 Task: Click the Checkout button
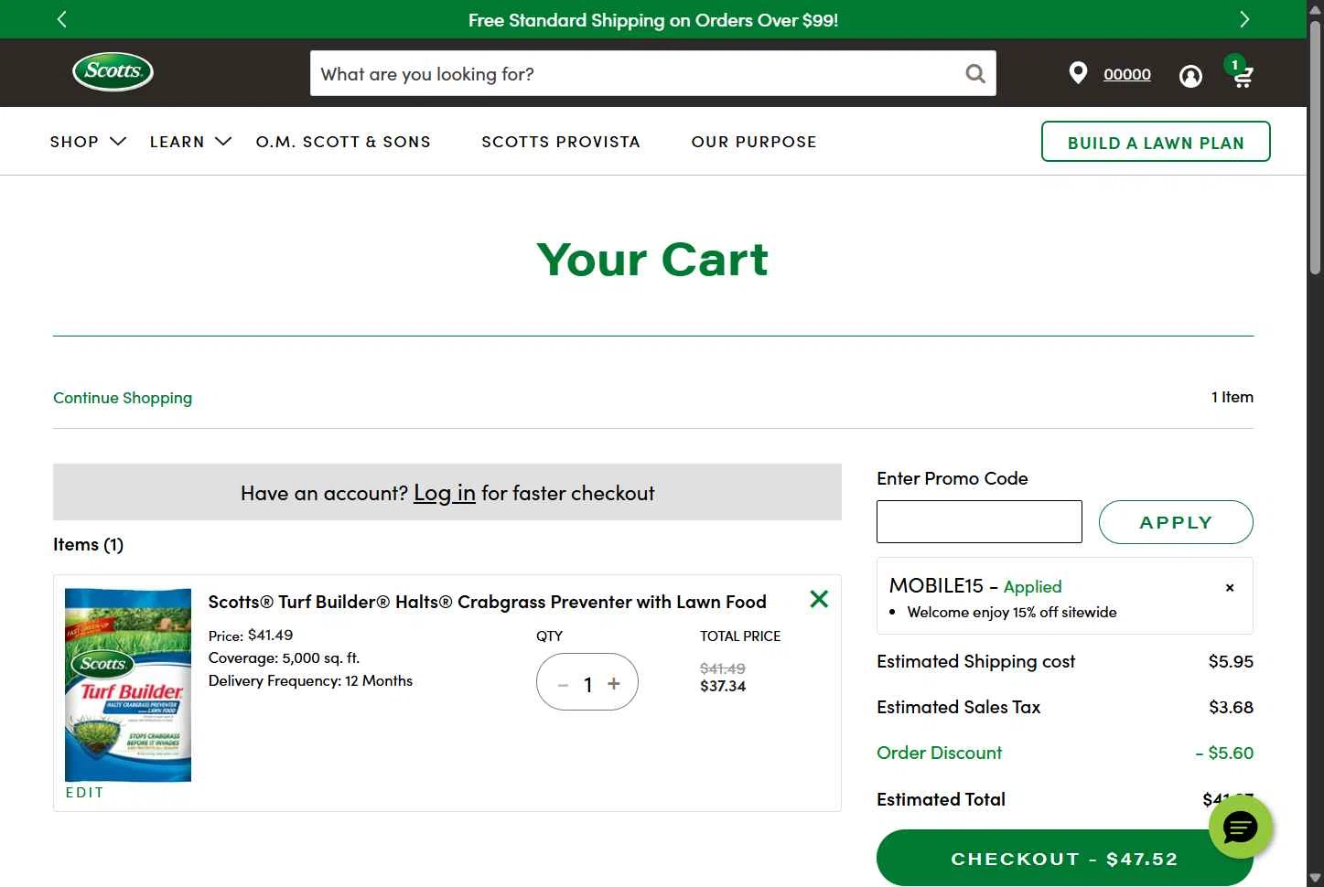(x=1064, y=859)
